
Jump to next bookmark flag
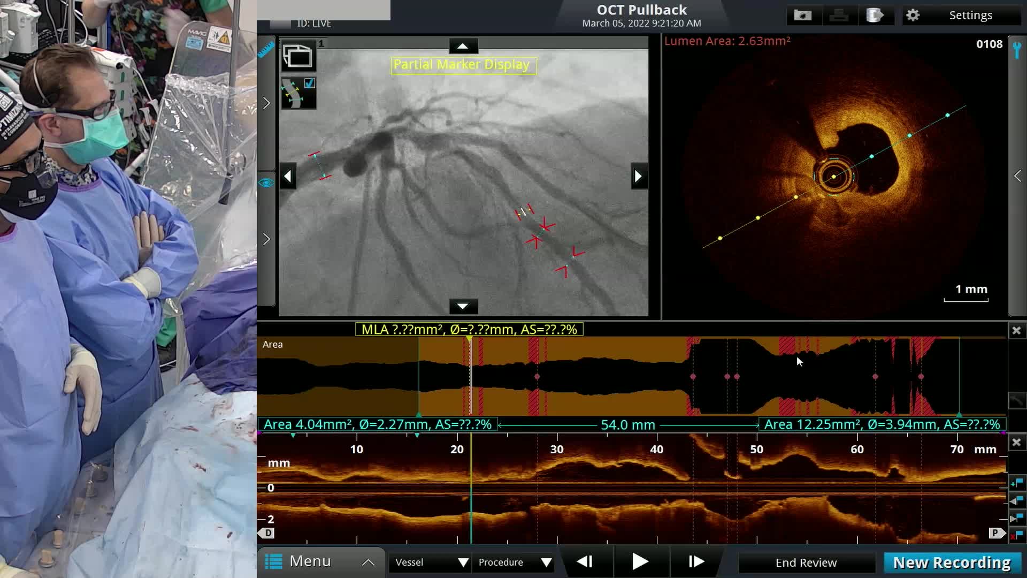click(x=1017, y=518)
